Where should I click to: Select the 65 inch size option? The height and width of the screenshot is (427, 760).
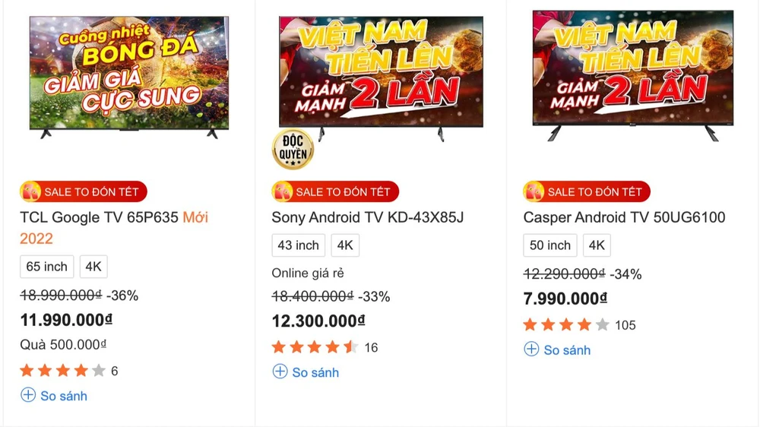click(x=46, y=267)
